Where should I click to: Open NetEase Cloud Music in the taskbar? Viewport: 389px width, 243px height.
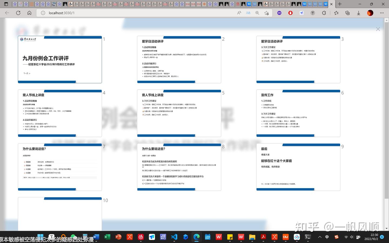click(x=141, y=237)
